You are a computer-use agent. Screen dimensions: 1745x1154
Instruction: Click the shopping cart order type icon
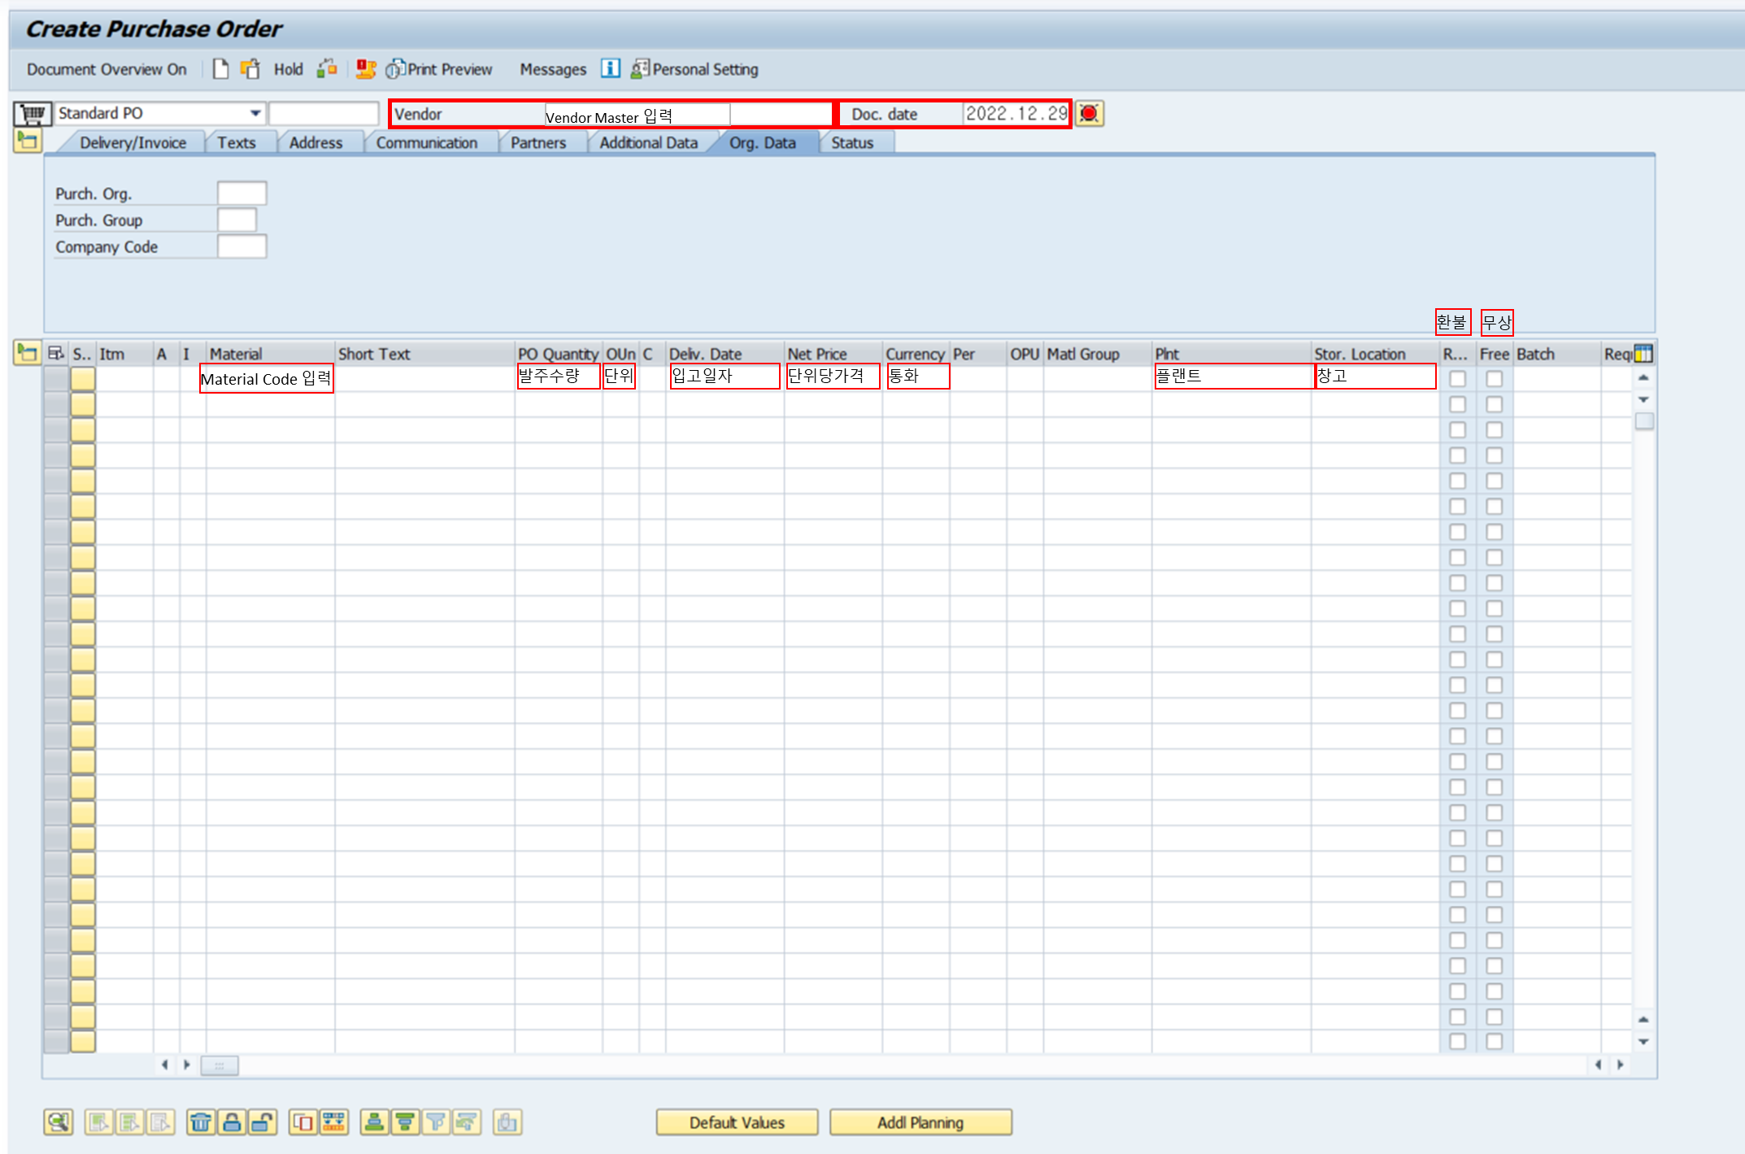click(33, 113)
